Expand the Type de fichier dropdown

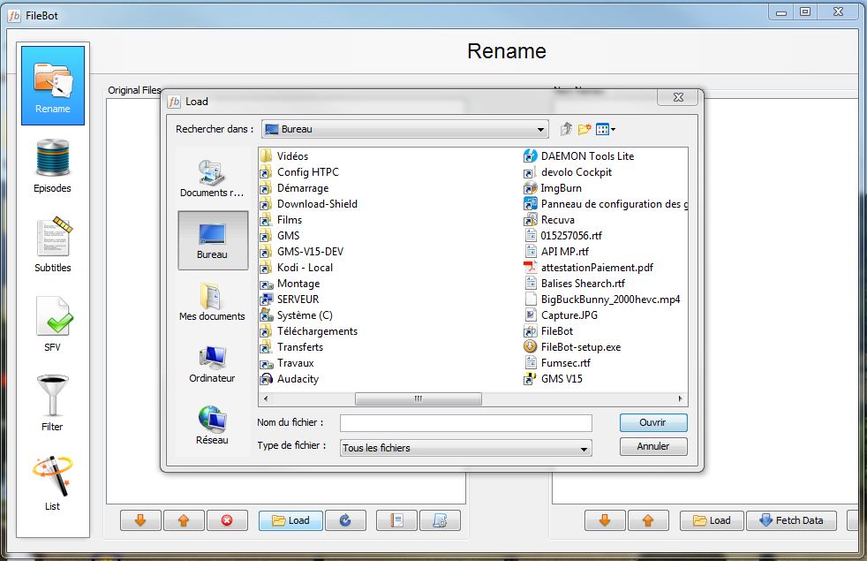(x=465, y=448)
